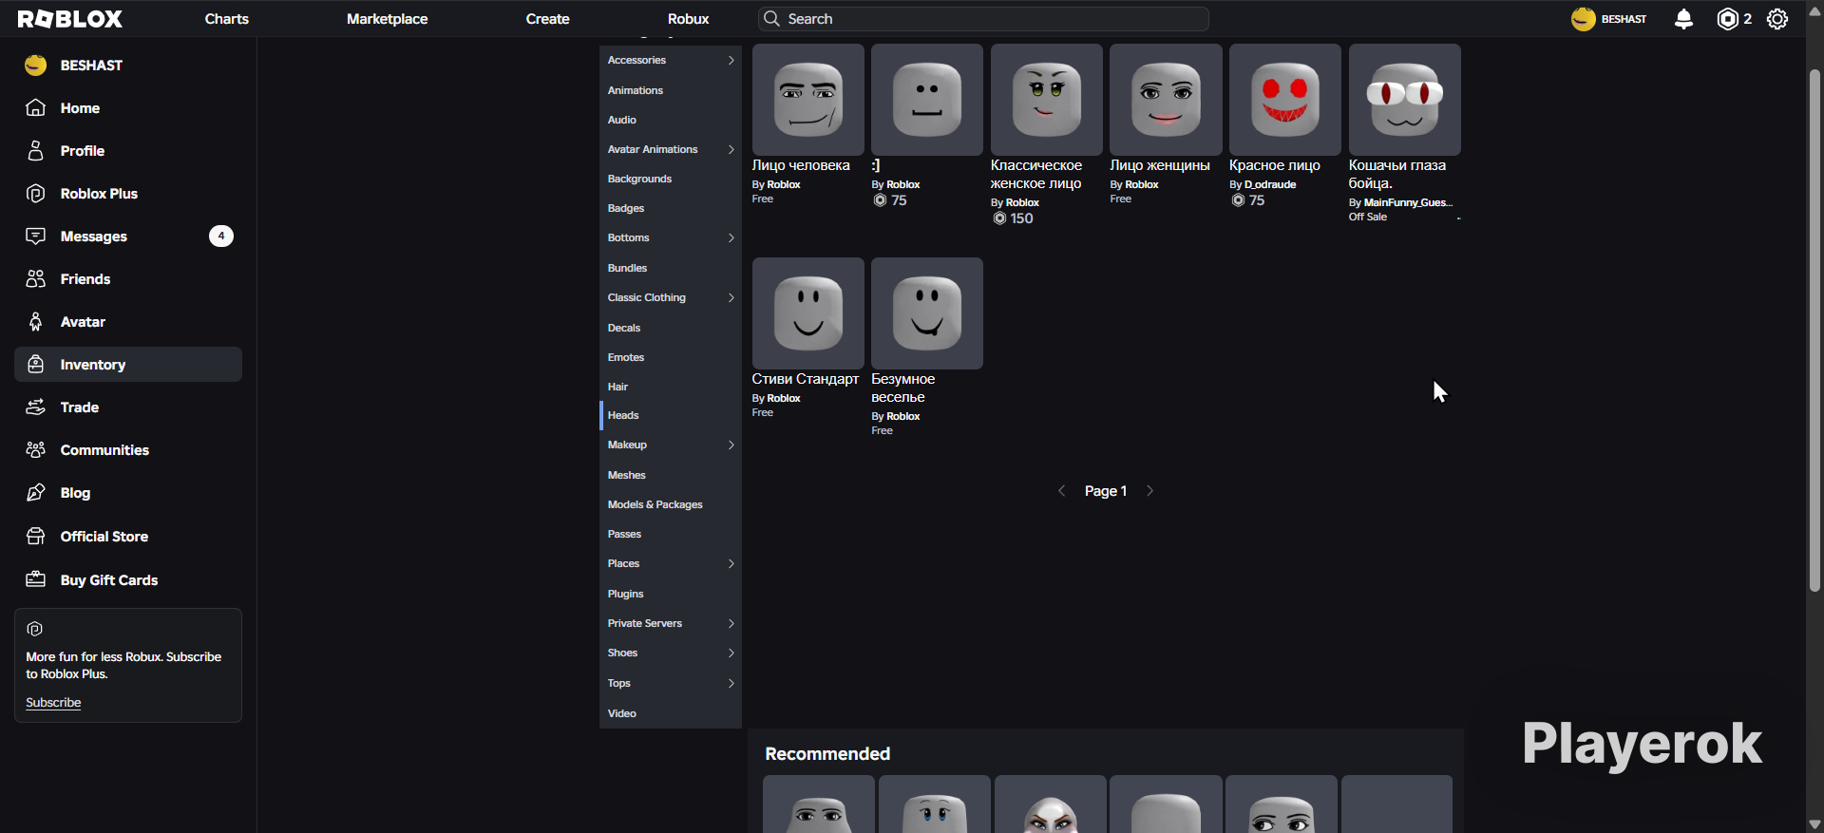Expand the Accessories category

pos(731,60)
